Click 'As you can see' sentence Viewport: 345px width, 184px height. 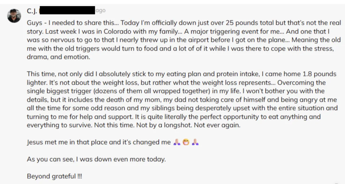pyautogui.click(x=96, y=159)
